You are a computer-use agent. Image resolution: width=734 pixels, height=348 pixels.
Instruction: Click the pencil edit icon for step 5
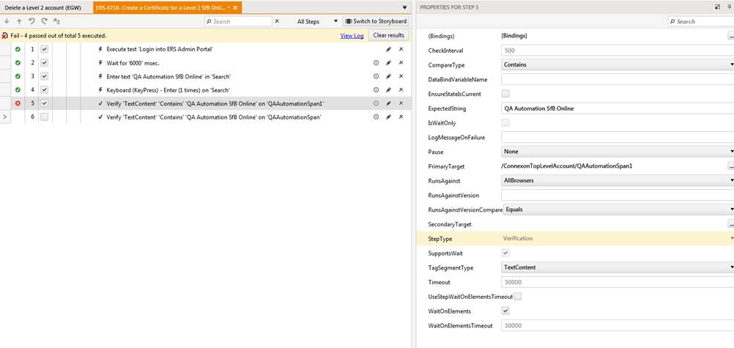coord(389,103)
